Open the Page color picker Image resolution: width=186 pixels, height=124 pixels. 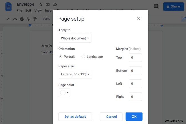(x=64, y=93)
